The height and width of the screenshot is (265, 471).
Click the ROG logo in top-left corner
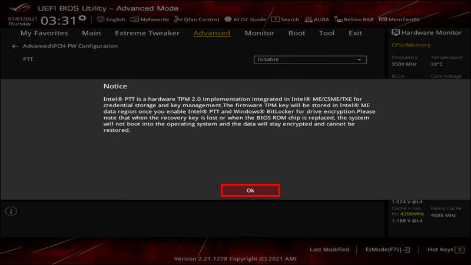20,7
